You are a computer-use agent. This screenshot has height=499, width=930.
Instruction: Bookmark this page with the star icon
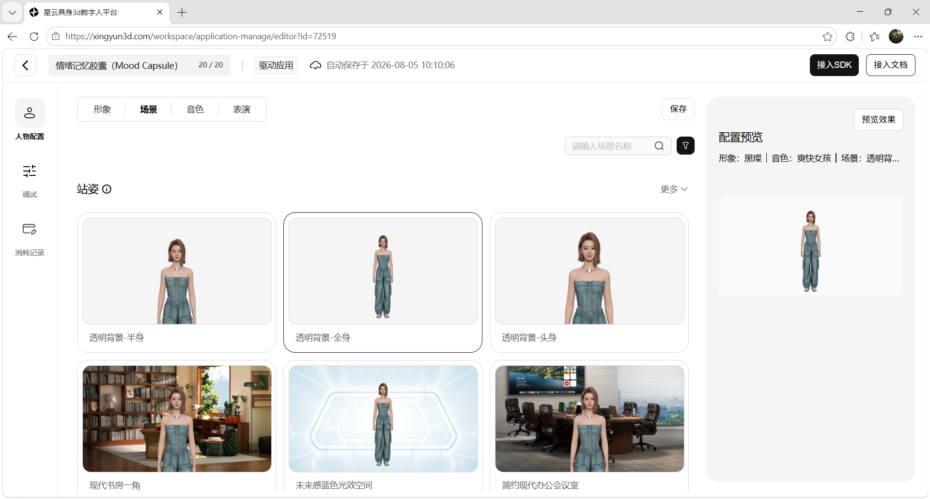[827, 36]
